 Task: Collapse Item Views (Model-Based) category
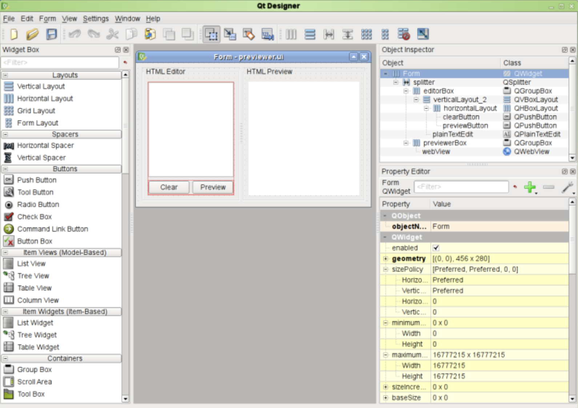point(5,252)
